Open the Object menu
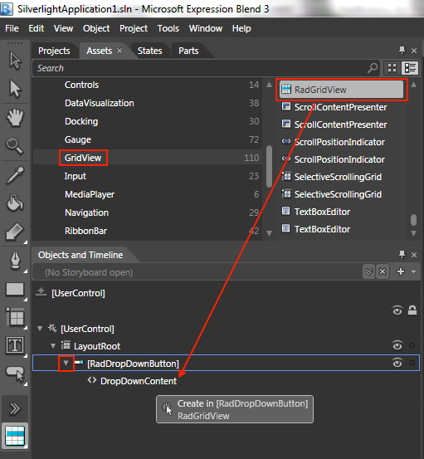This screenshot has width=424, height=459. pos(96,28)
